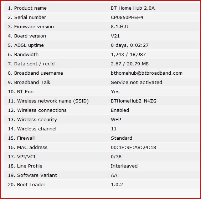Click Wireless connections Enabled status
Image resolution: width=201 pixels, height=199 pixels.
click(120, 110)
